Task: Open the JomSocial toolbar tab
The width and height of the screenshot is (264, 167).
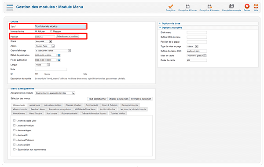Action: click(x=107, y=109)
